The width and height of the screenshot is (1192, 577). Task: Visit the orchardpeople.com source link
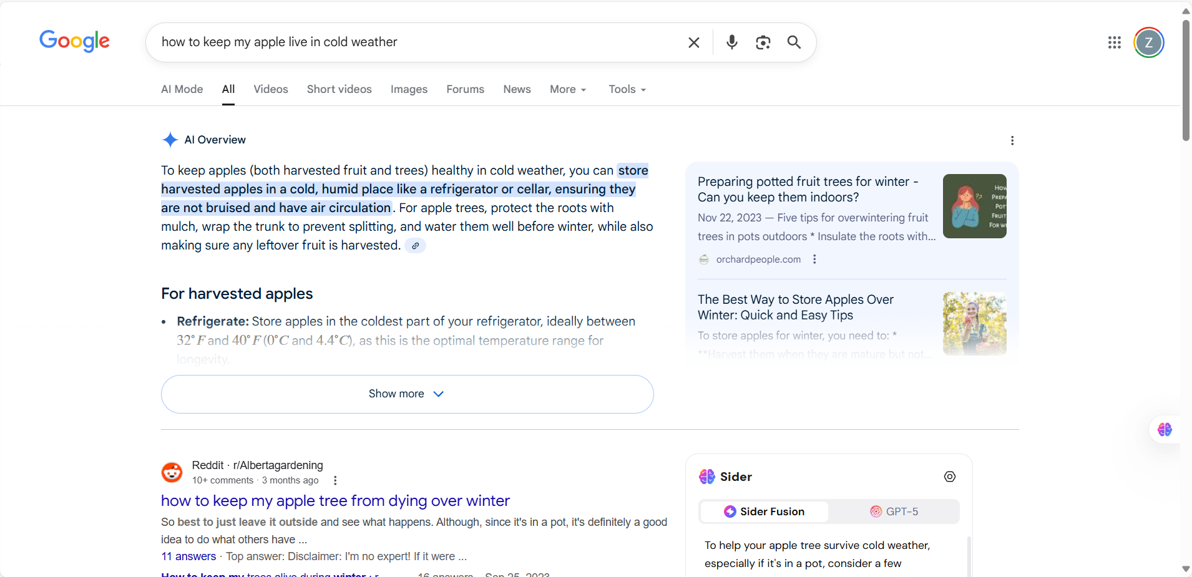[x=758, y=259]
